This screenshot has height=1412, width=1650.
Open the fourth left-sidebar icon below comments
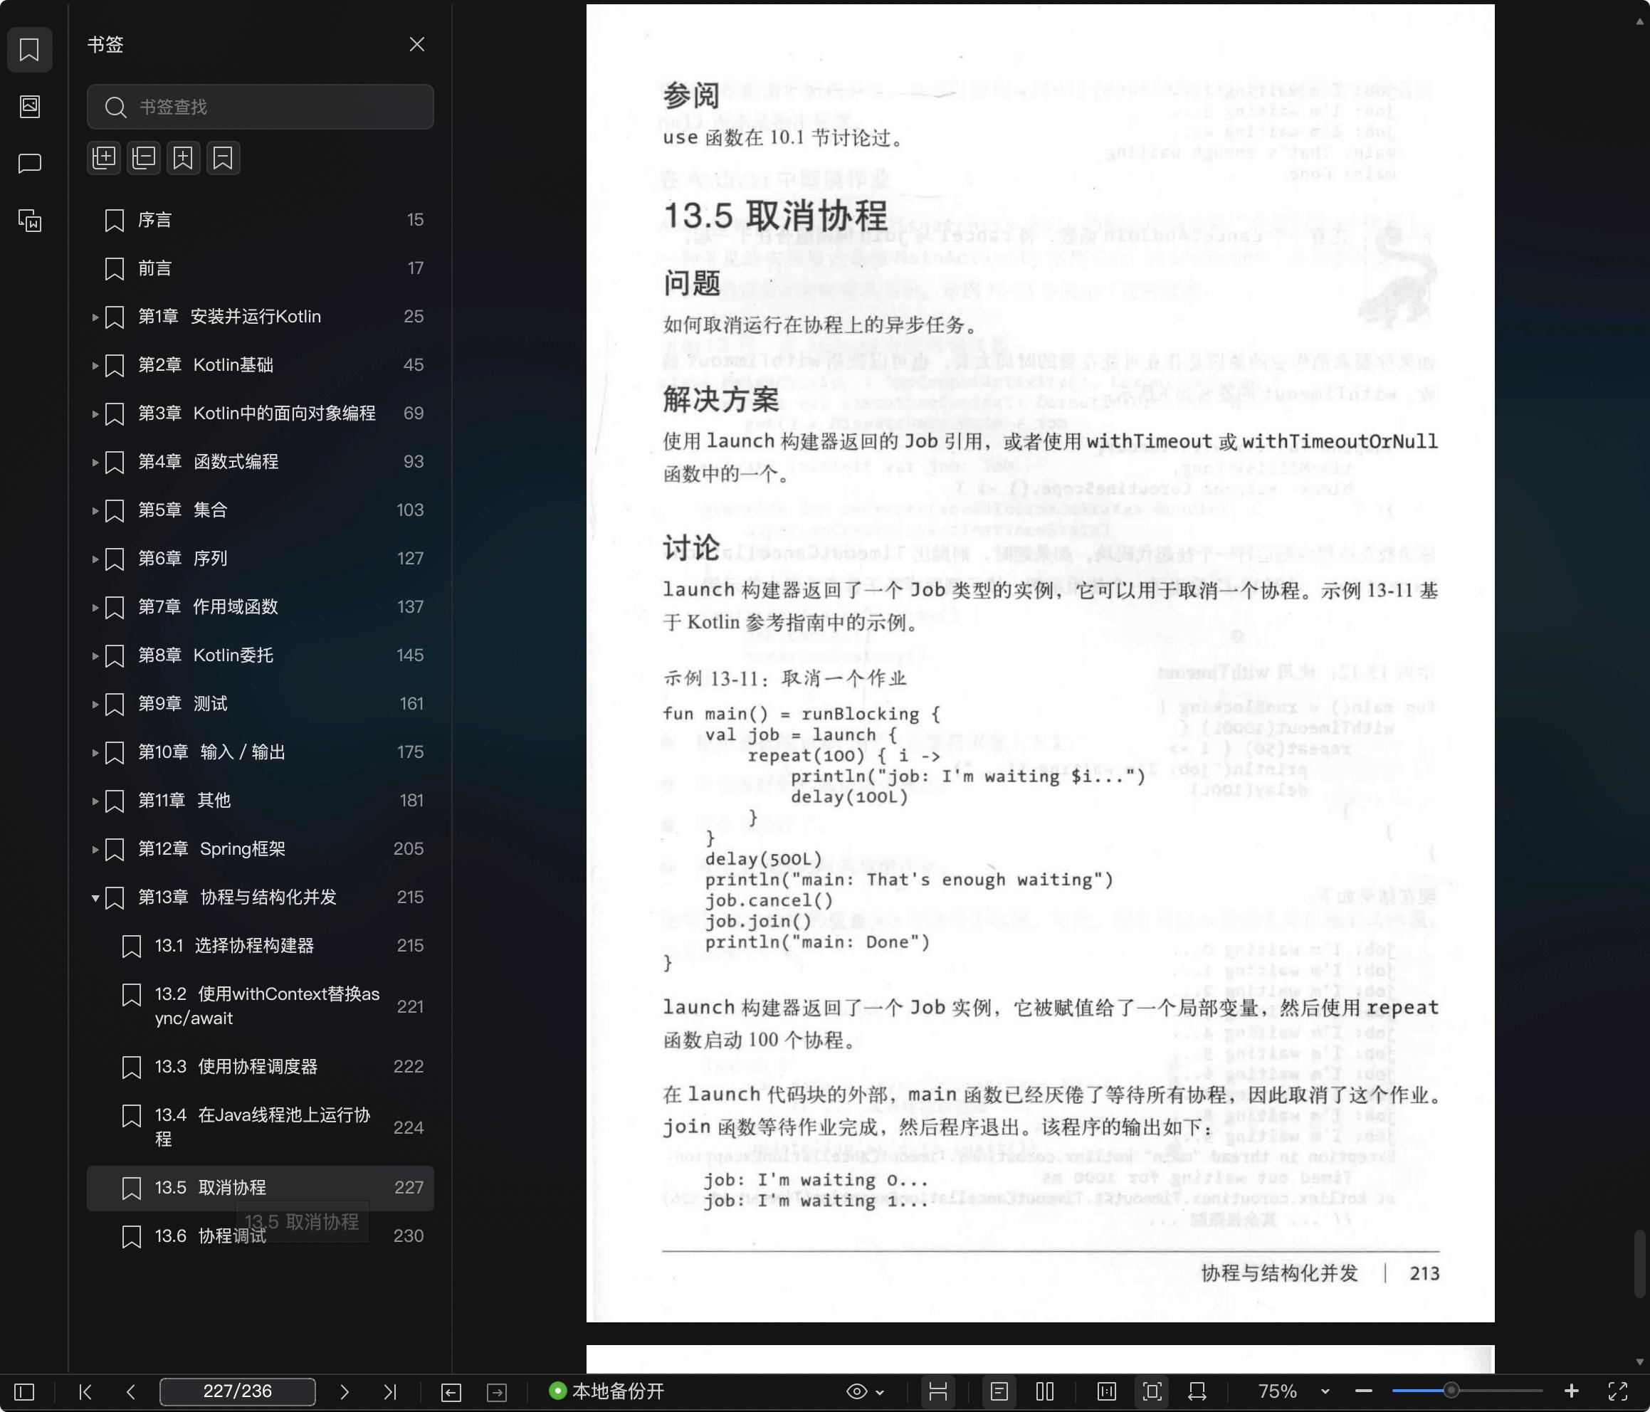point(29,221)
